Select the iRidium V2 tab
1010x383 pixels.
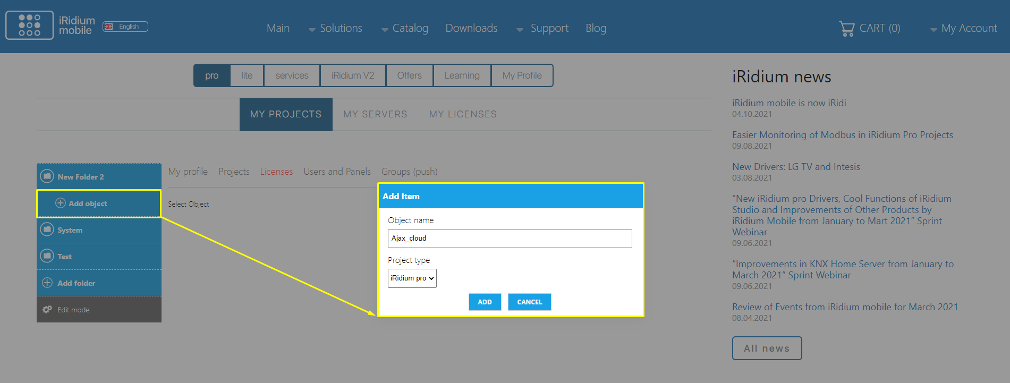pyautogui.click(x=353, y=75)
